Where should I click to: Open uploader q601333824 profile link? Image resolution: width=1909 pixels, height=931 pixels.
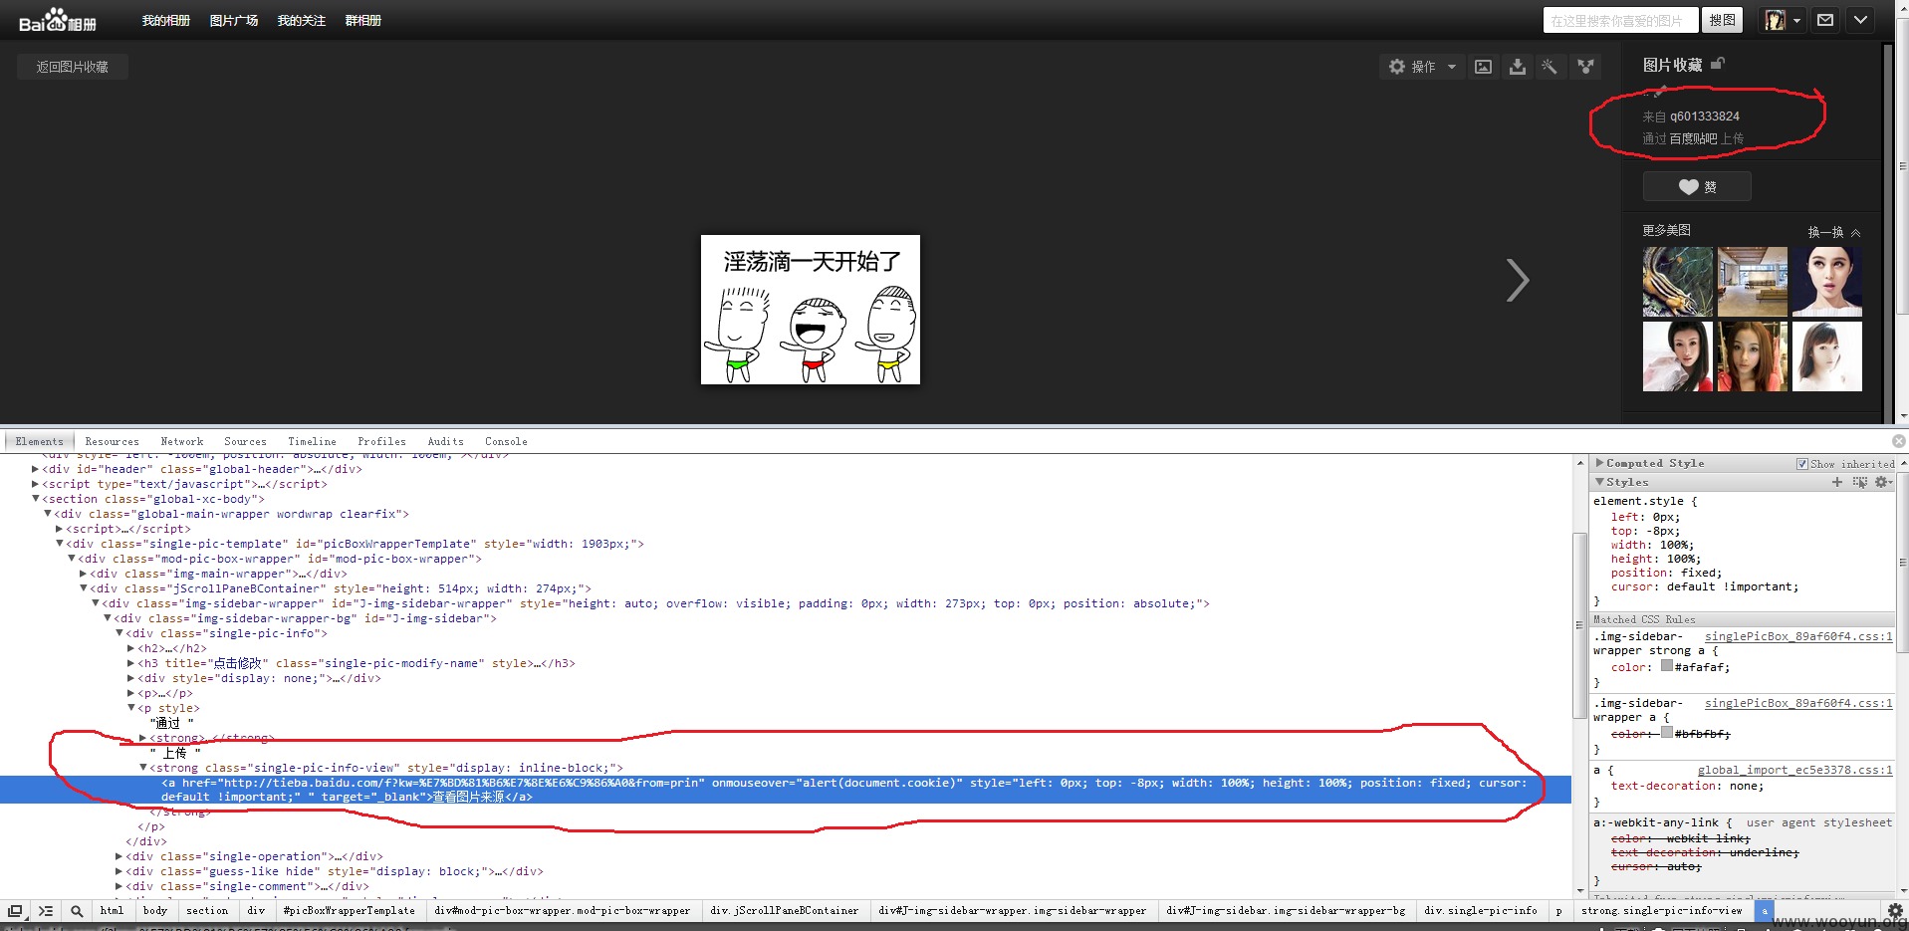[1705, 116]
